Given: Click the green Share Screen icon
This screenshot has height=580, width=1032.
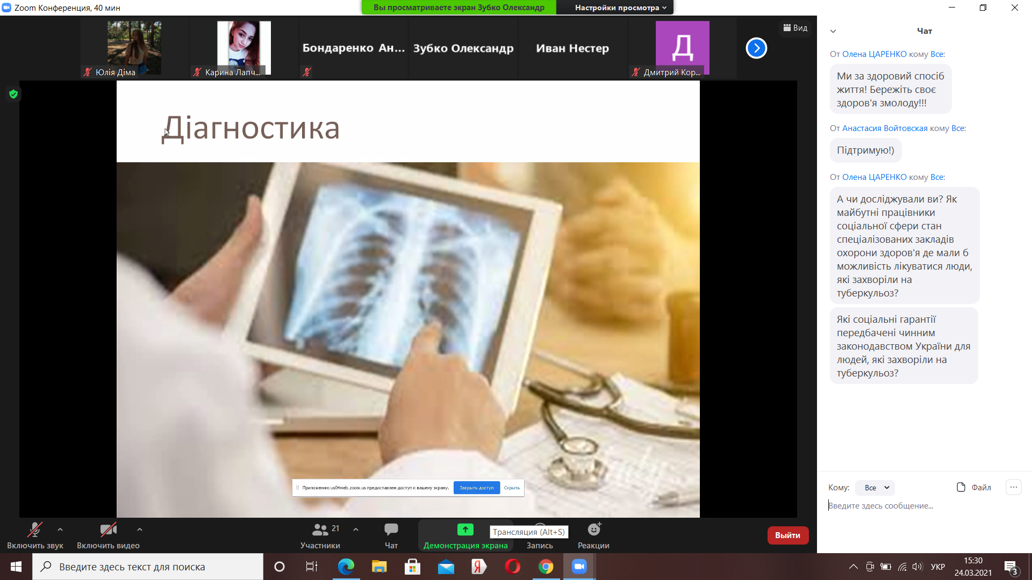Looking at the screenshot, I should [465, 530].
